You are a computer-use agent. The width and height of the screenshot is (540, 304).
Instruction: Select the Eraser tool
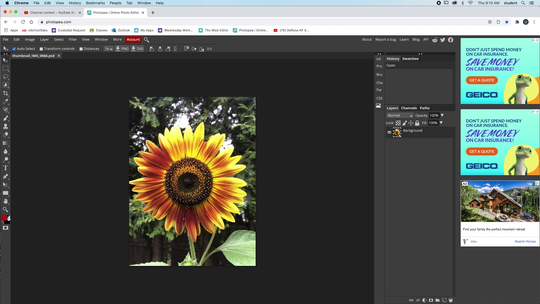click(x=5, y=135)
